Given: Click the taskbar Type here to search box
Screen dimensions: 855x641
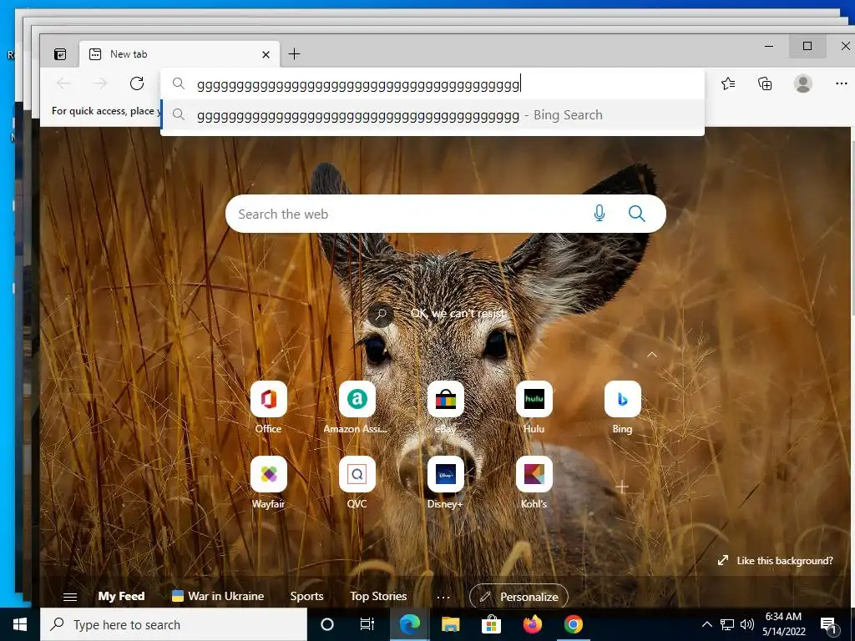Looking at the screenshot, I should [x=174, y=624].
